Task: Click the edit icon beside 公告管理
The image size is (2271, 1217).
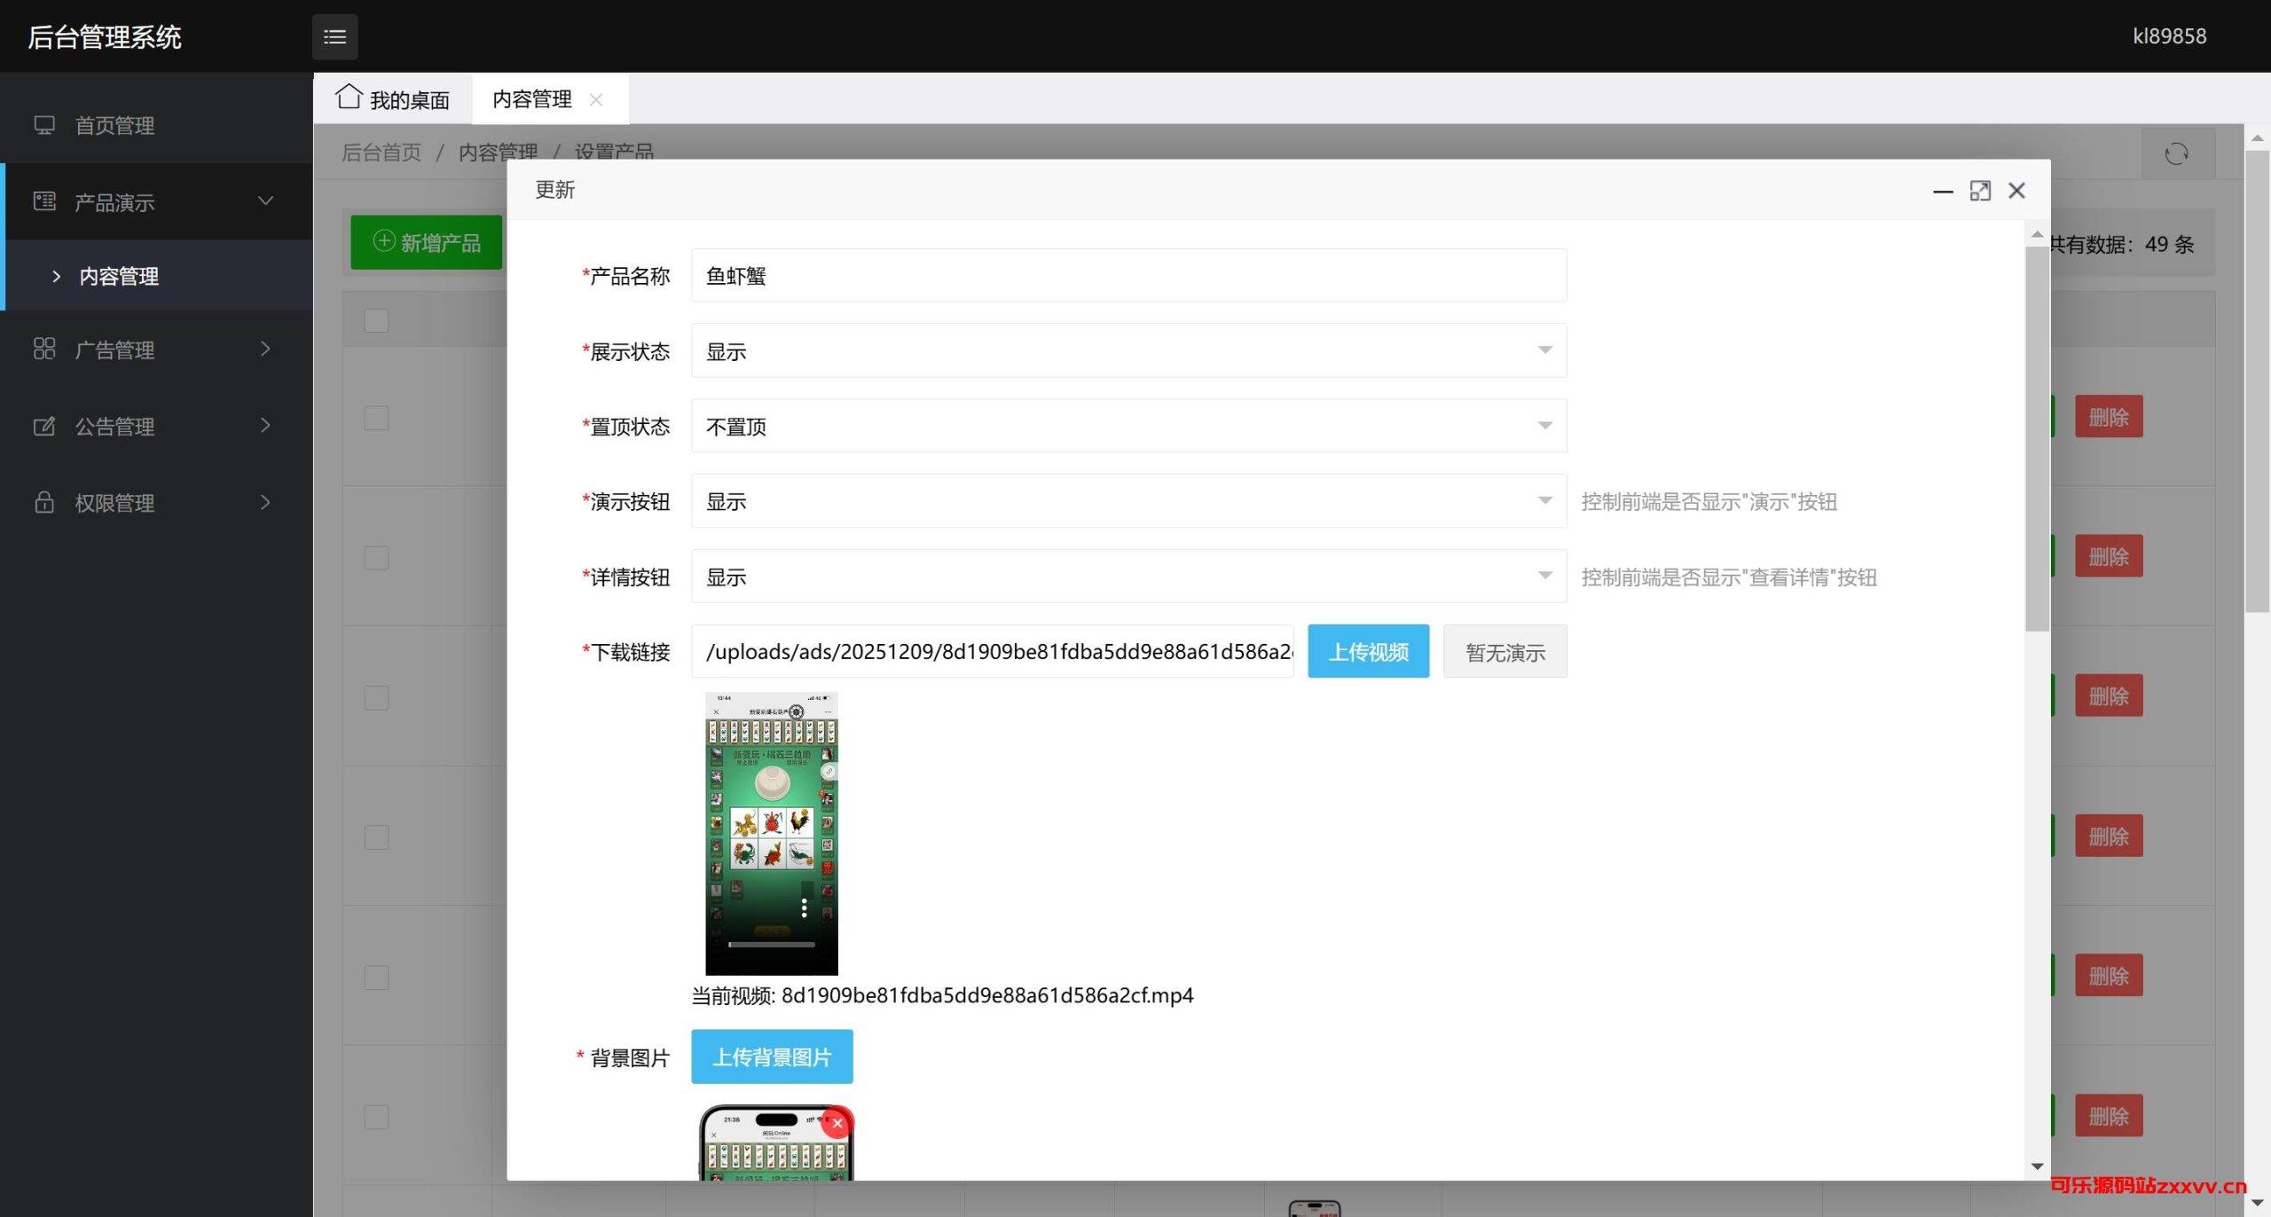Action: pos(44,427)
